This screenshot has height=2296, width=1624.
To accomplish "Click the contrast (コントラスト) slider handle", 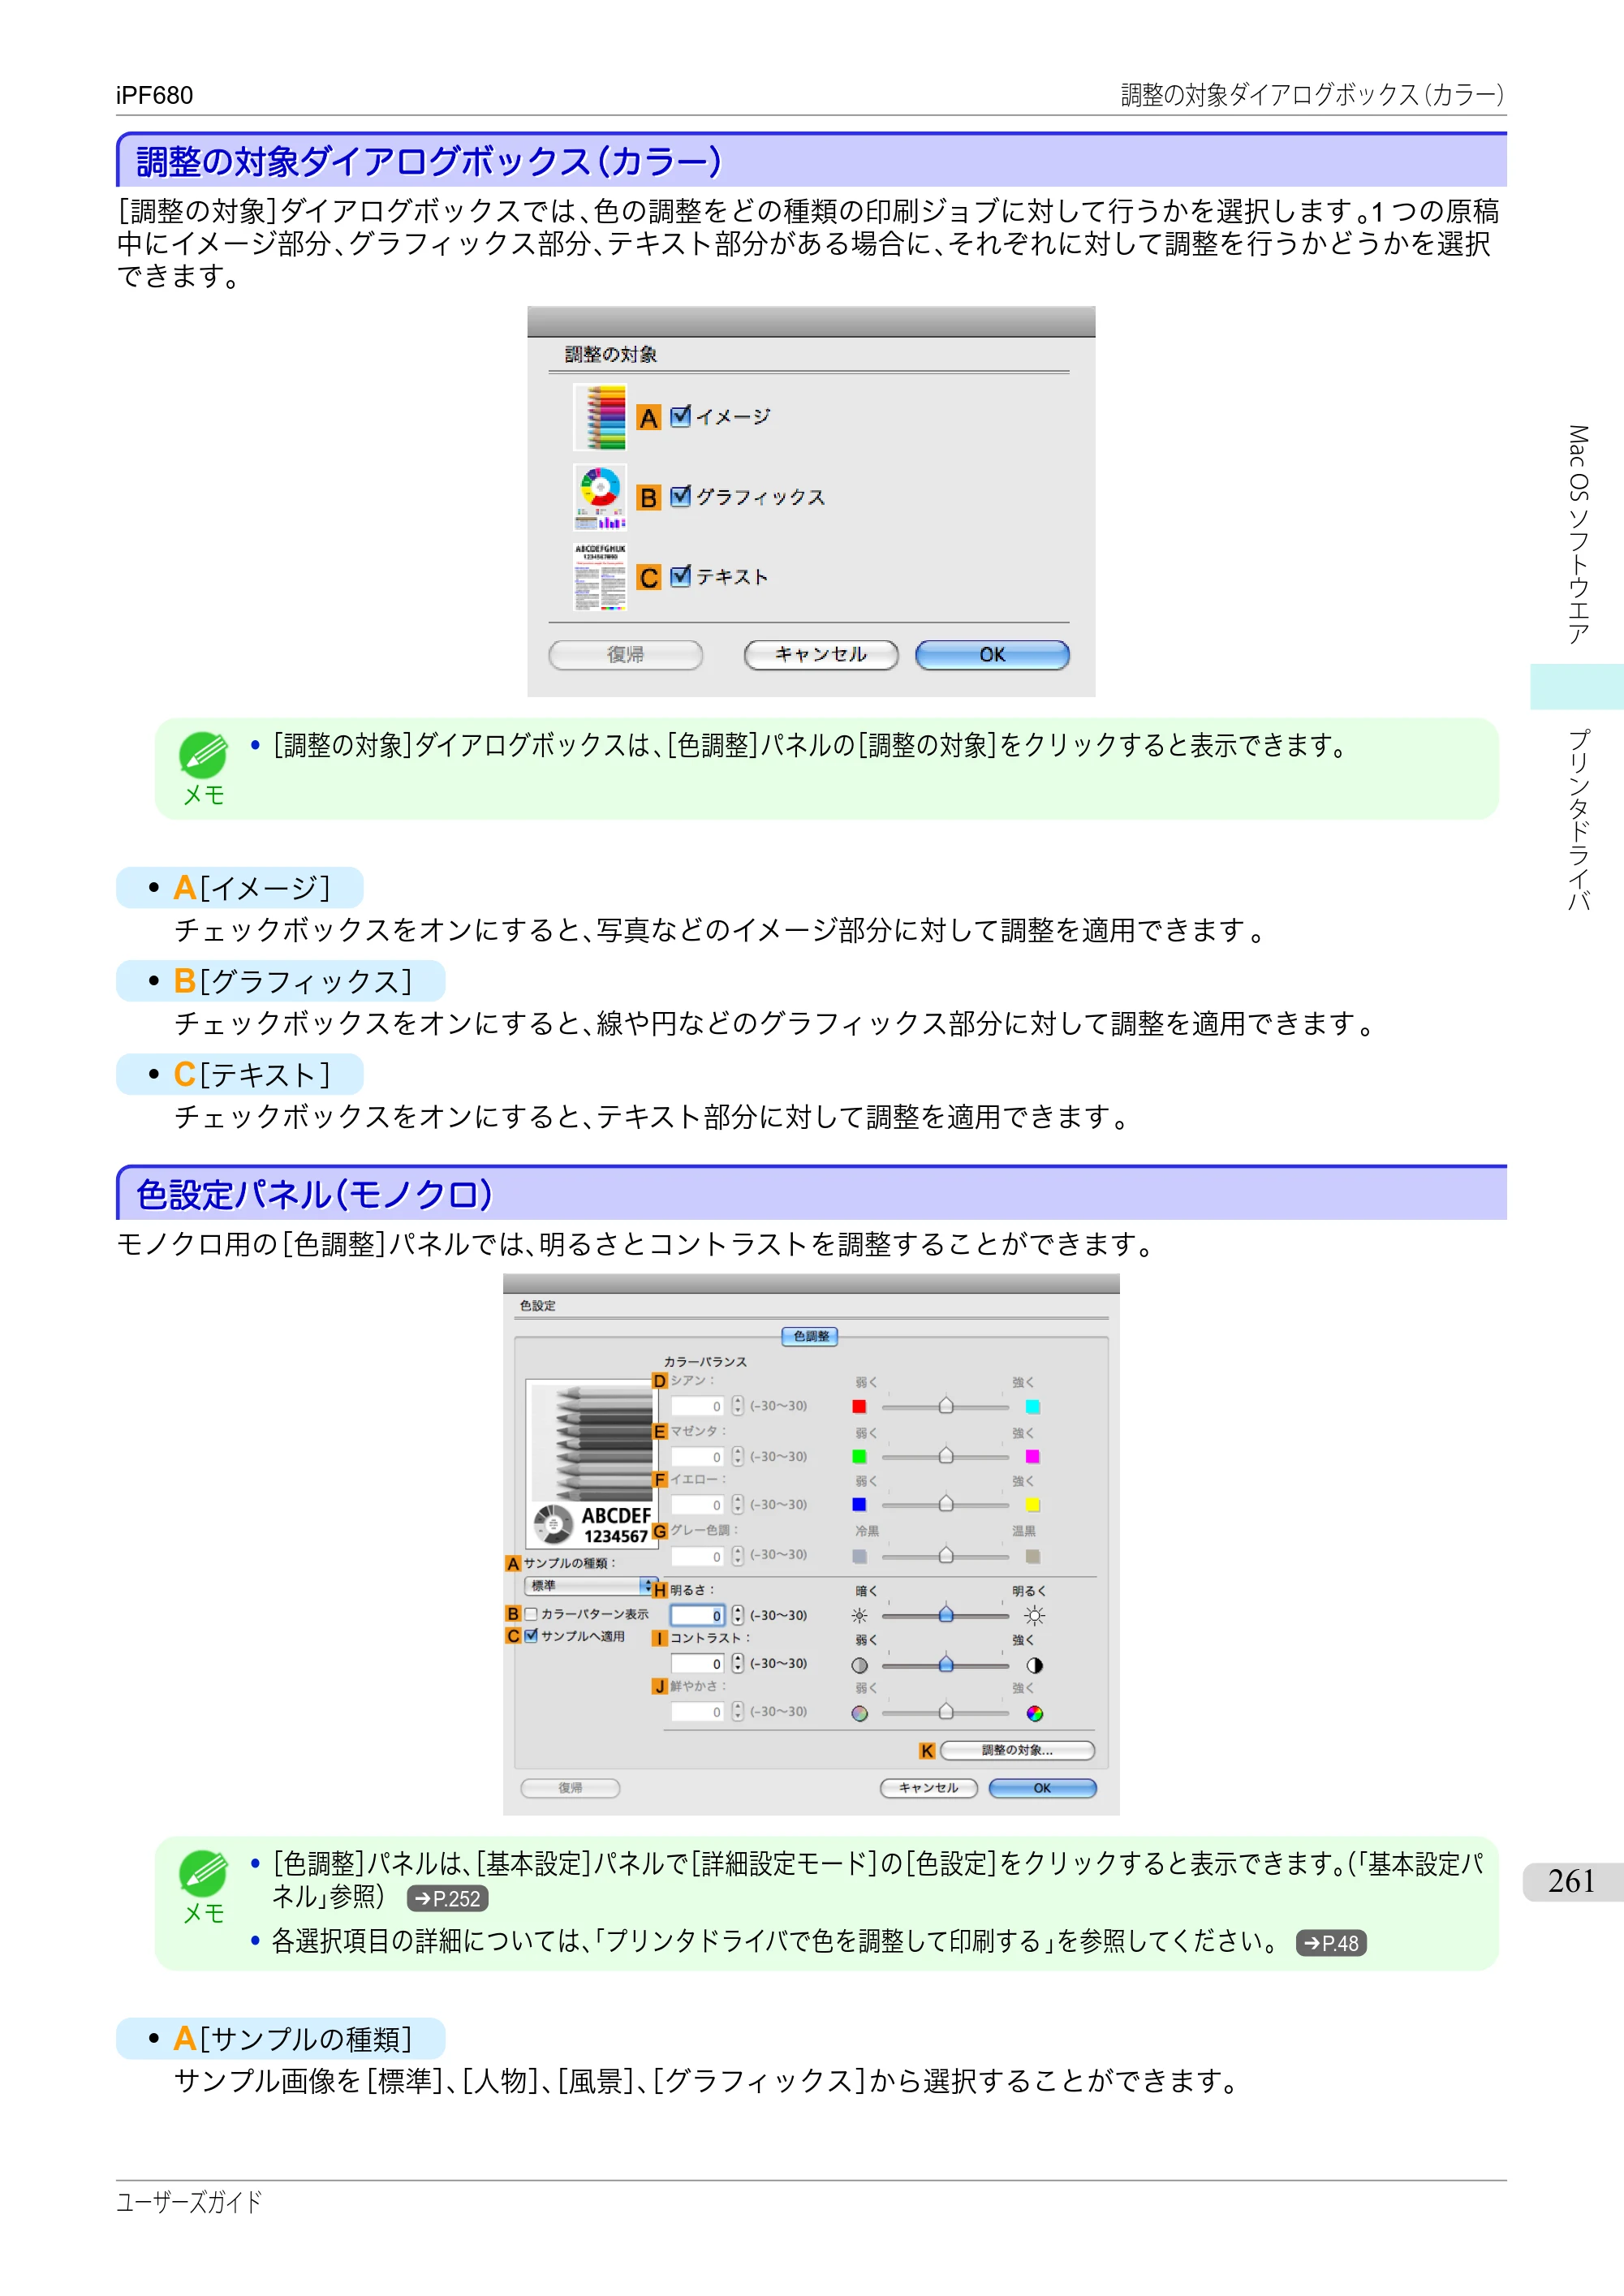I will [946, 1664].
